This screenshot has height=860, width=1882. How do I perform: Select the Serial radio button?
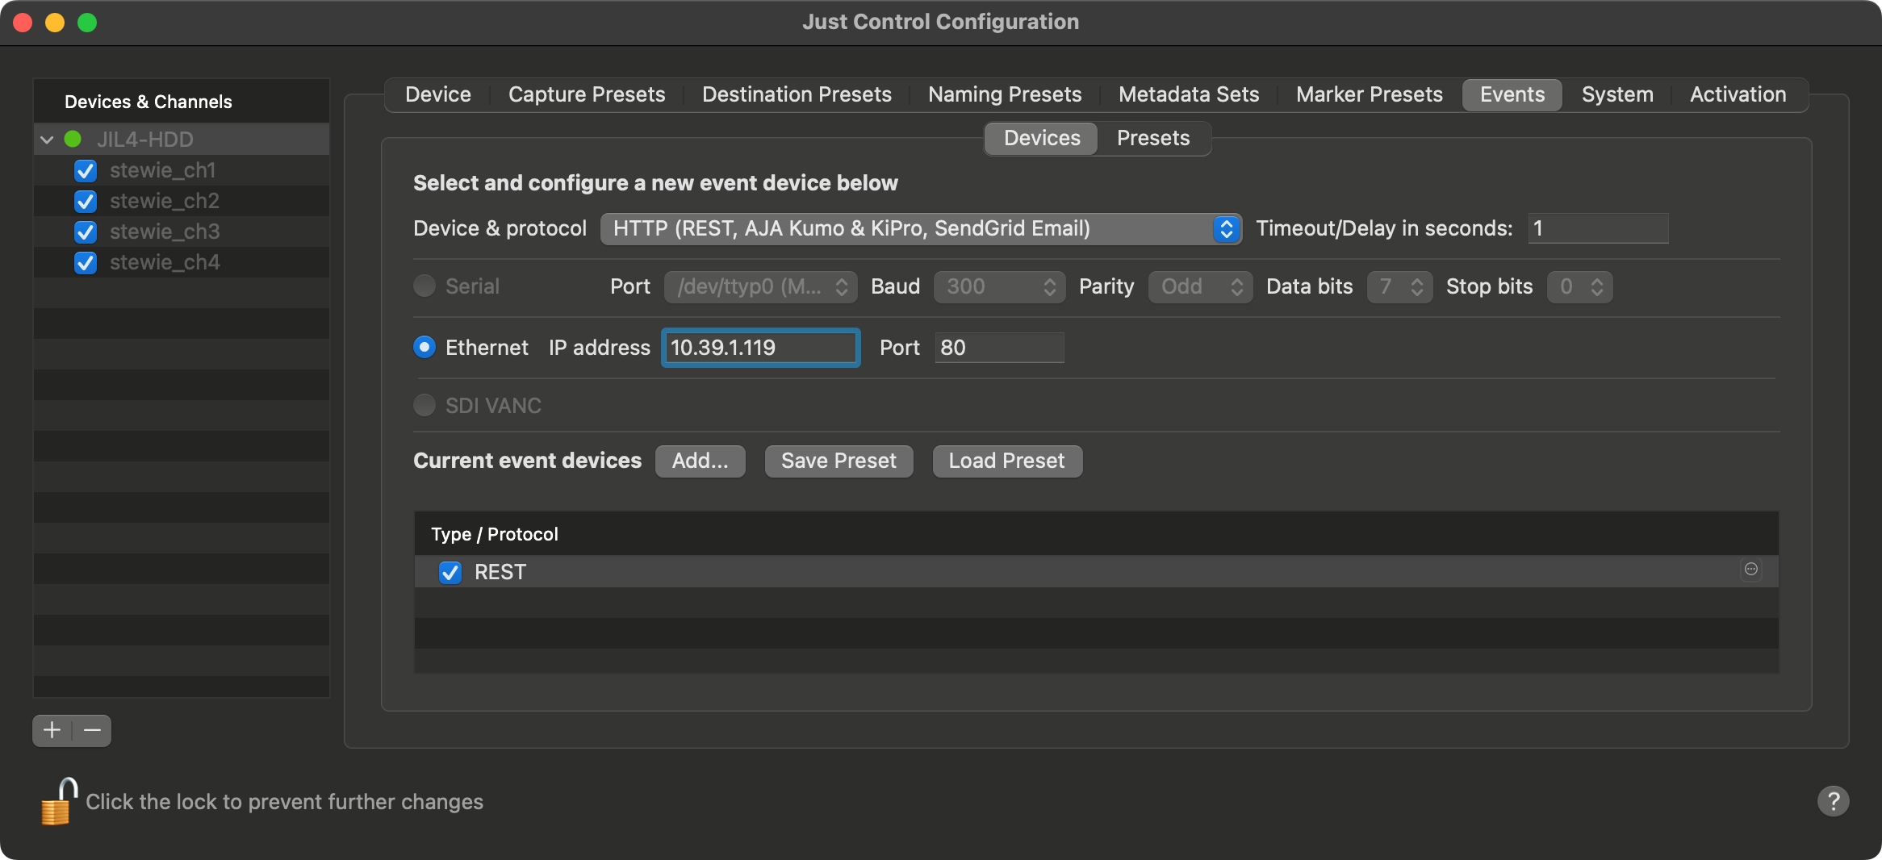424,286
